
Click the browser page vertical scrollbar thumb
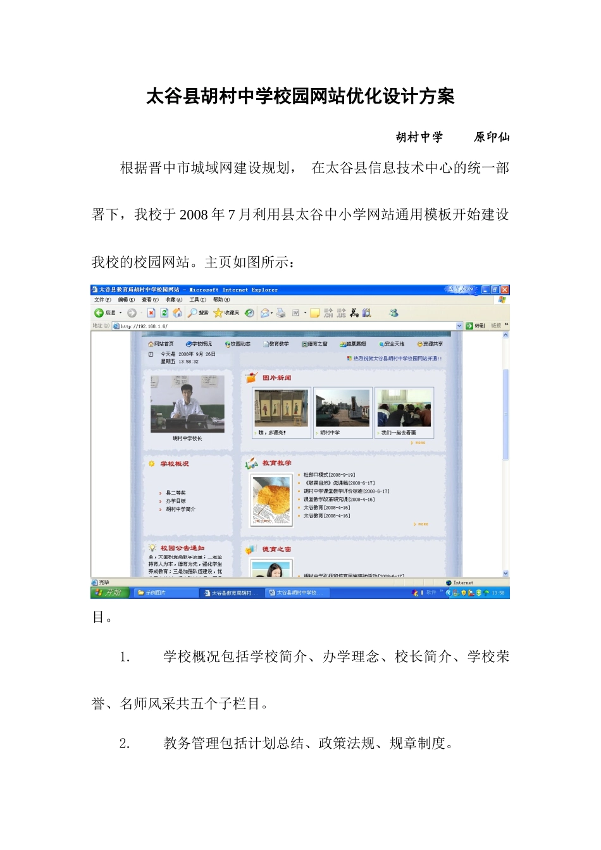click(x=505, y=414)
